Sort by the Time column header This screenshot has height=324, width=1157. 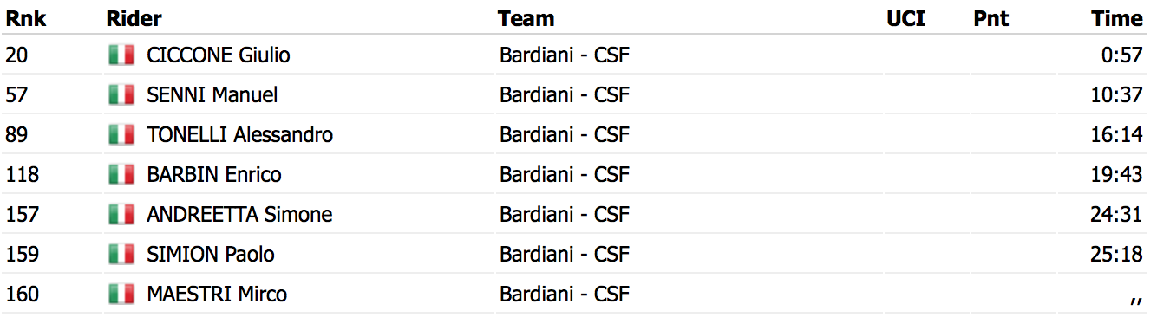click(x=1117, y=18)
